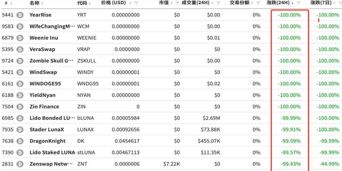
Task: Click the WEENIE ticker code
Action: coord(87,38)
